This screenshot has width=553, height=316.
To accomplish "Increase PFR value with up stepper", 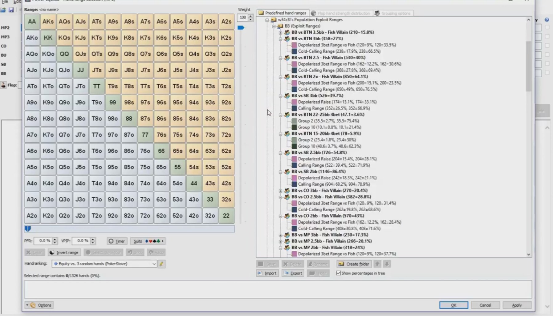I will click(x=55, y=239).
